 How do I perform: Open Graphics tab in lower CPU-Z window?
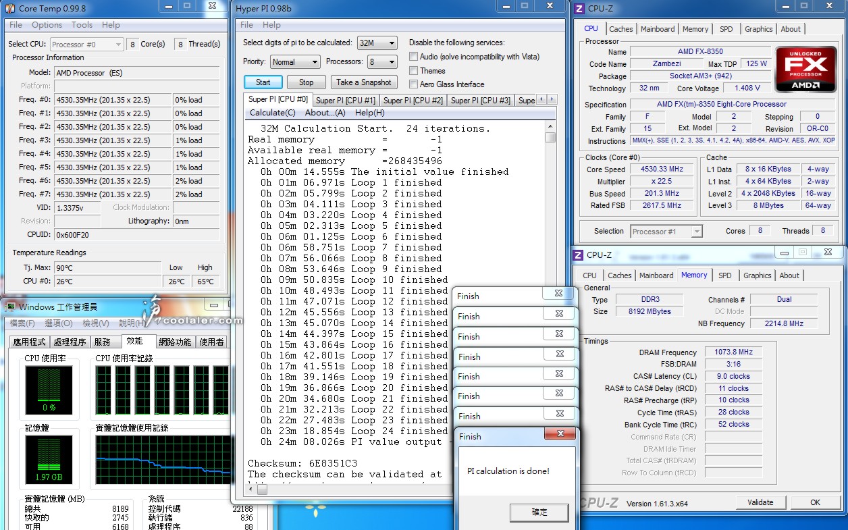tap(758, 275)
